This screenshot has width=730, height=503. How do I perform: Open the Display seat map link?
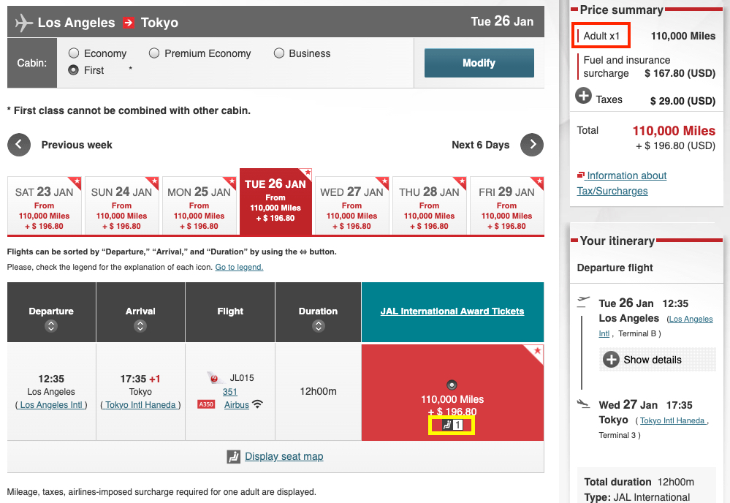coord(284,456)
